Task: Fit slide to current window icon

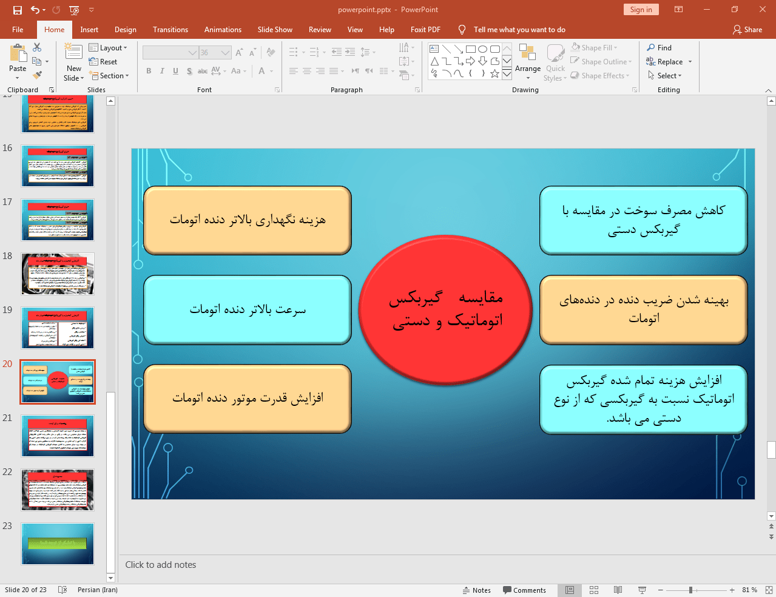Action: tap(769, 590)
